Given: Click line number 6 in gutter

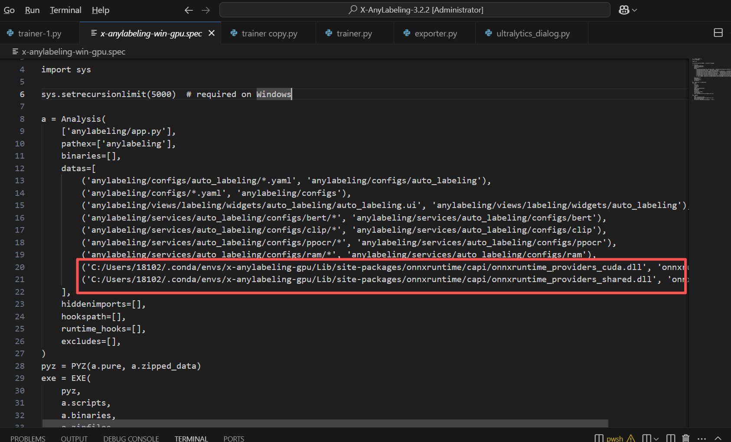Looking at the screenshot, I should 22,94.
